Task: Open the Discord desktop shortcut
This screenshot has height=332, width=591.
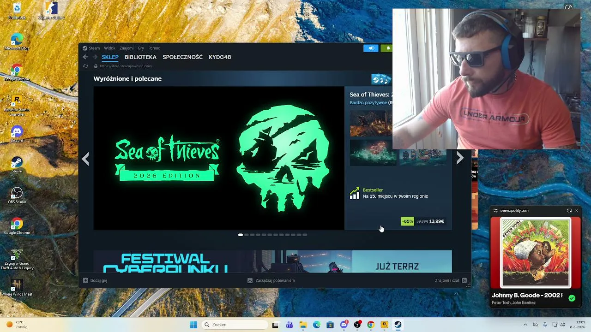Action: coord(17,134)
